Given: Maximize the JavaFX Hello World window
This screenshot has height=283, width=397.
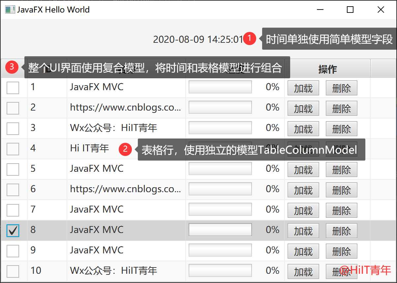Looking at the screenshot, I should click(x=350, y=10).
